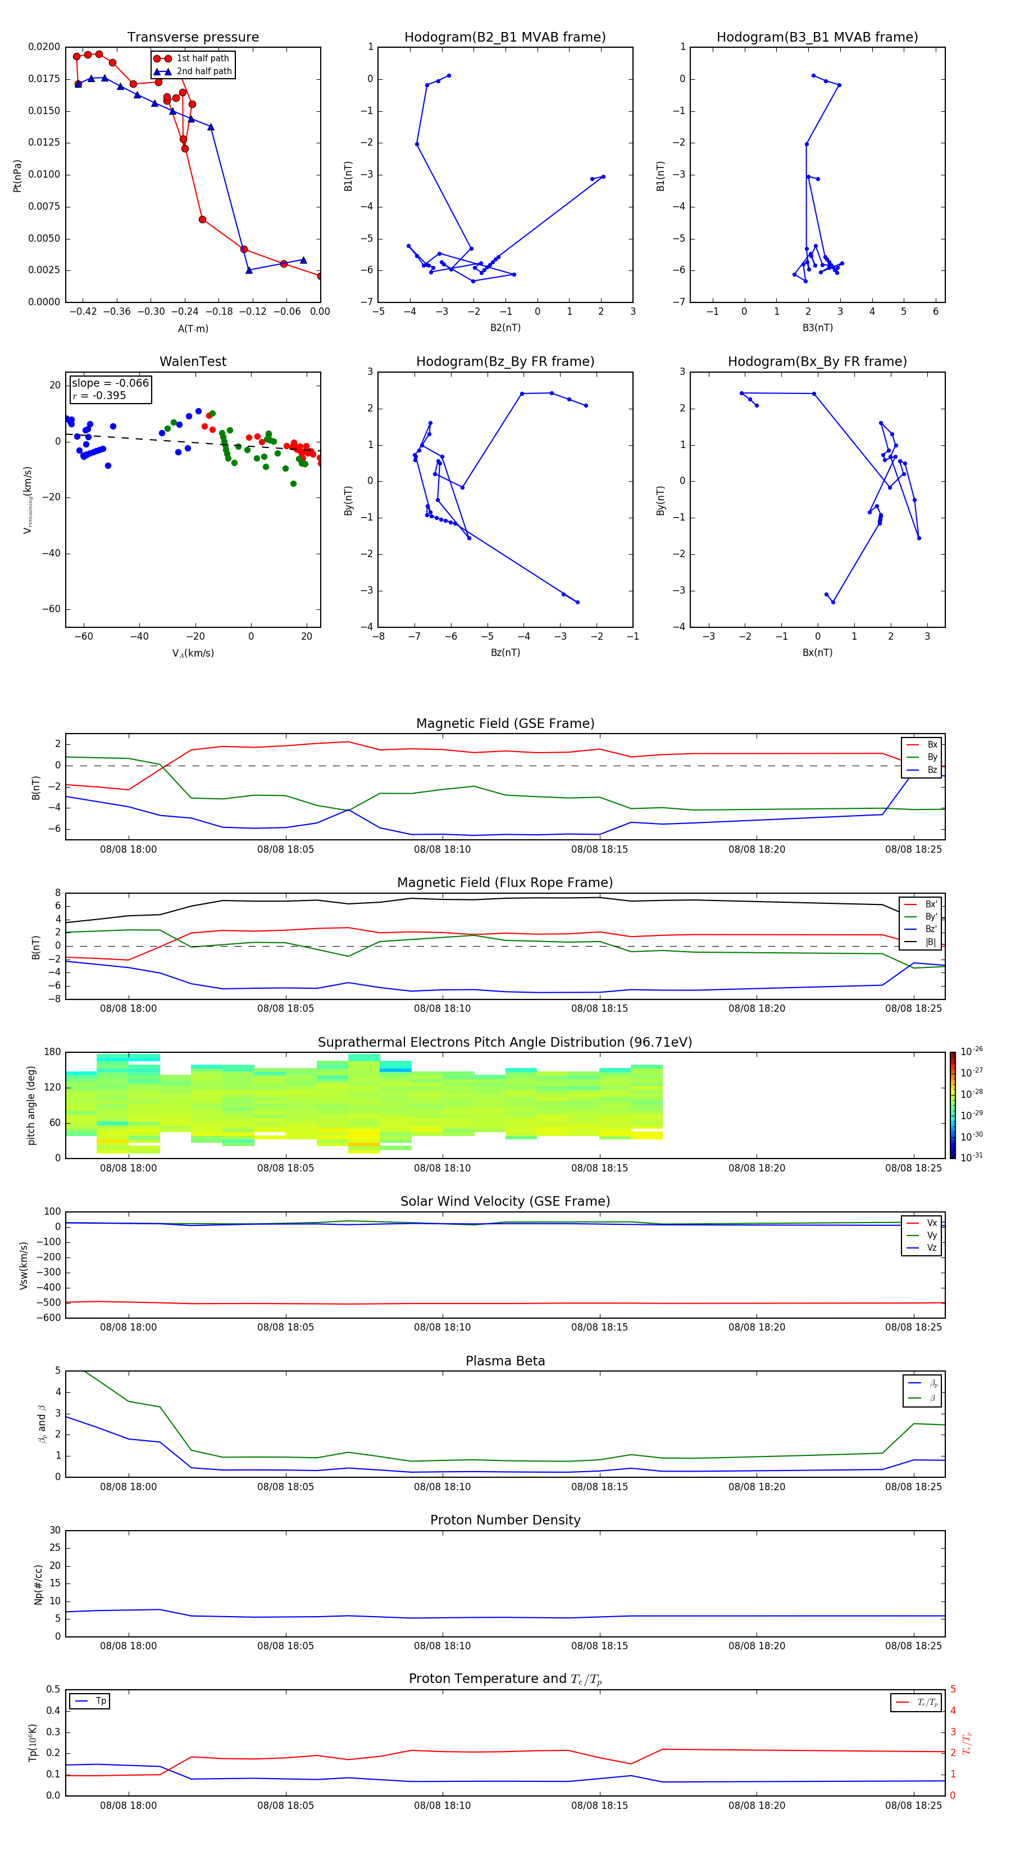Image resolution: width=1011 pixels, height=1855 pixels.
Task: Click "08/08 18:00" tick in GSE Frame plot
Action: click(x=128, y=850)
